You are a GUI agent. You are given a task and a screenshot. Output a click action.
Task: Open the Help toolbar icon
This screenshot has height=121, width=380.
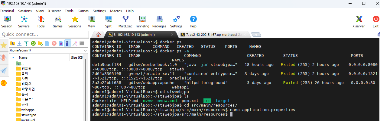click(193, 22)
